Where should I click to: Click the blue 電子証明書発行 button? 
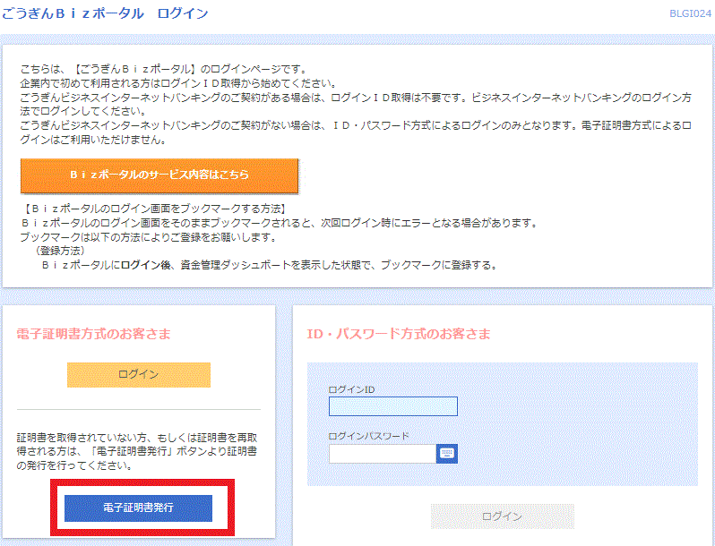point(138,508)
